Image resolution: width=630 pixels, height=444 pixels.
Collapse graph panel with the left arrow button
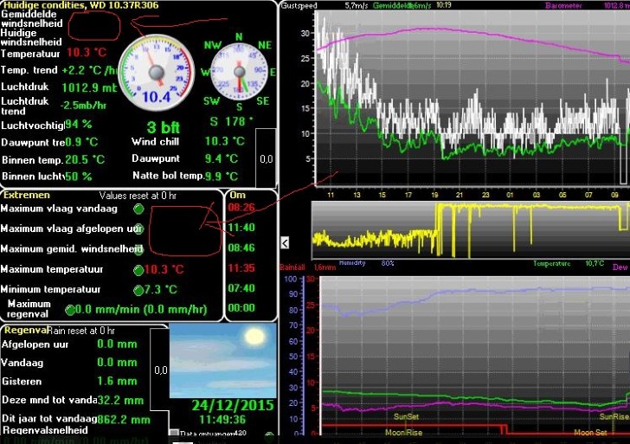[286, 241]
